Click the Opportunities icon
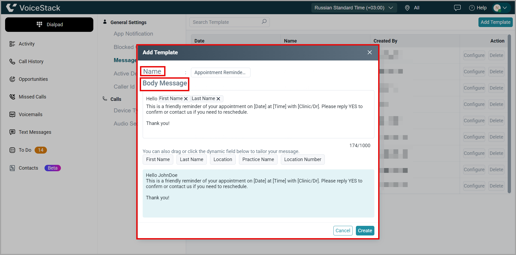The width and height of the screenshot is (516, 255). click(x=12, y=79)
